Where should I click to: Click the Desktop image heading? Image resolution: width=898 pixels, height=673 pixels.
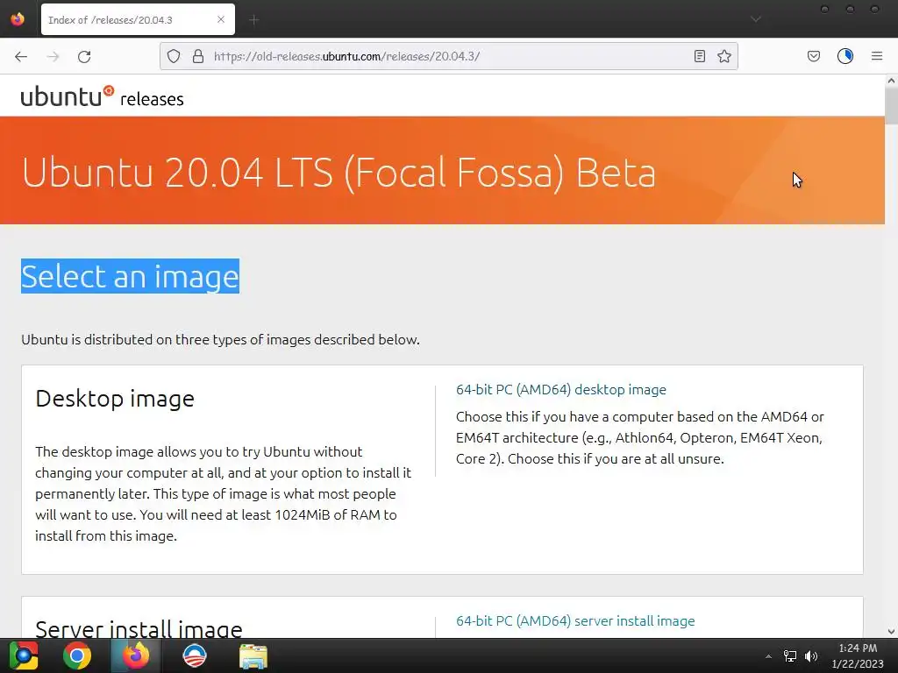115,399
